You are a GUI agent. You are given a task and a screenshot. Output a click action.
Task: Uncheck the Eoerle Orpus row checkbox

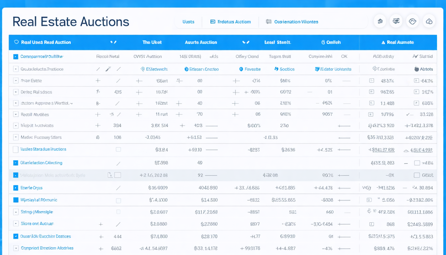[16, 188]
